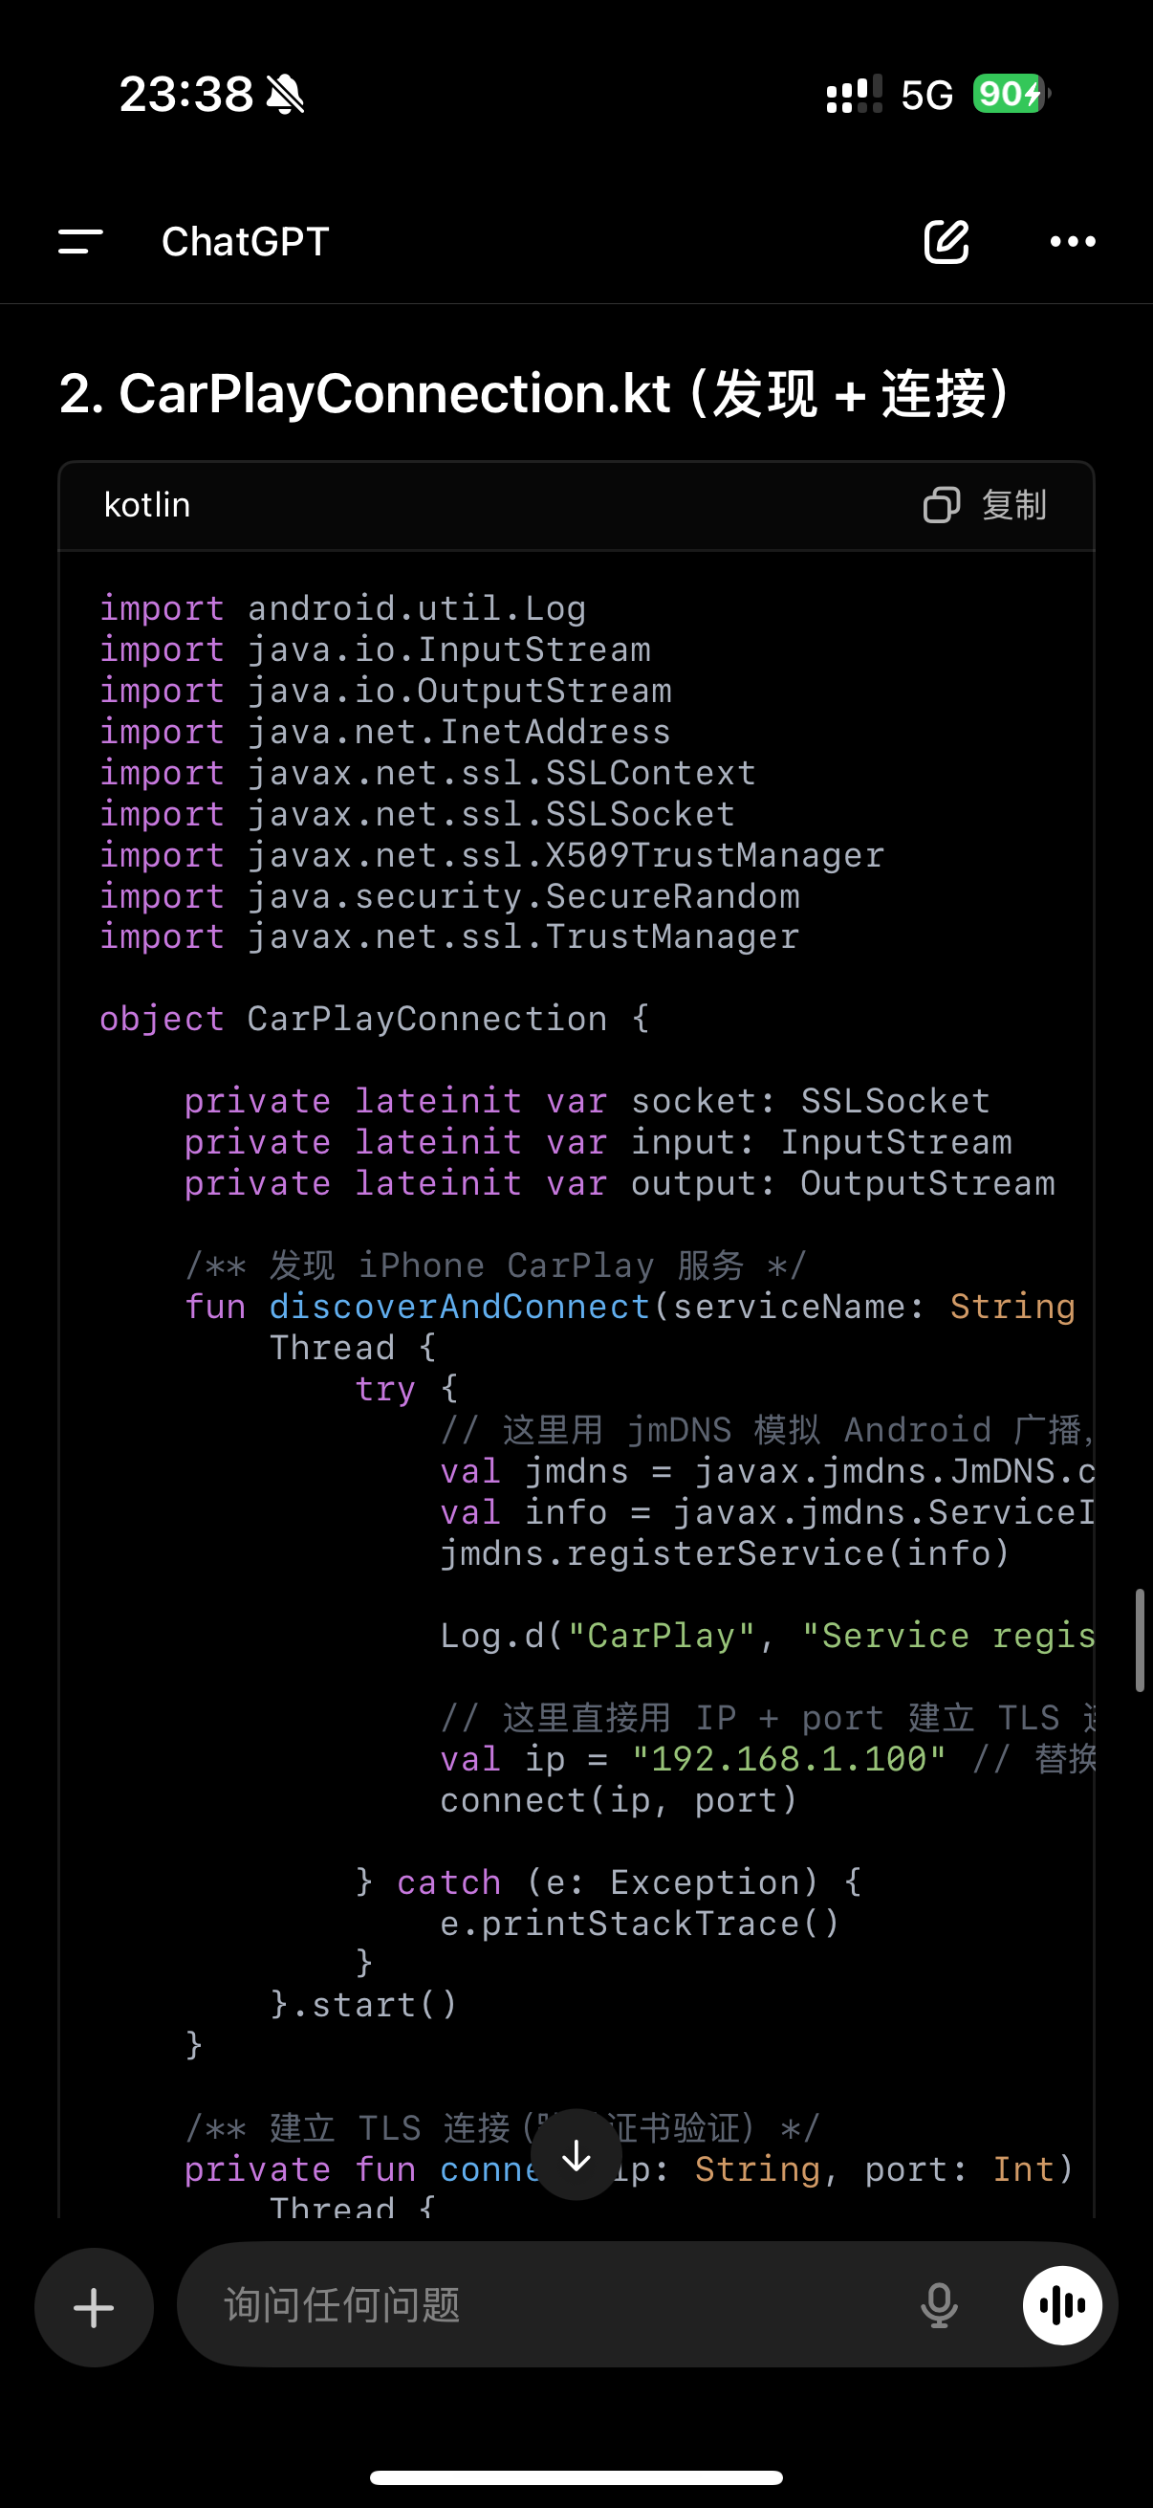1153x2508 pixels.
Task: Tap the kotlin language label
Action: (147, 505)
